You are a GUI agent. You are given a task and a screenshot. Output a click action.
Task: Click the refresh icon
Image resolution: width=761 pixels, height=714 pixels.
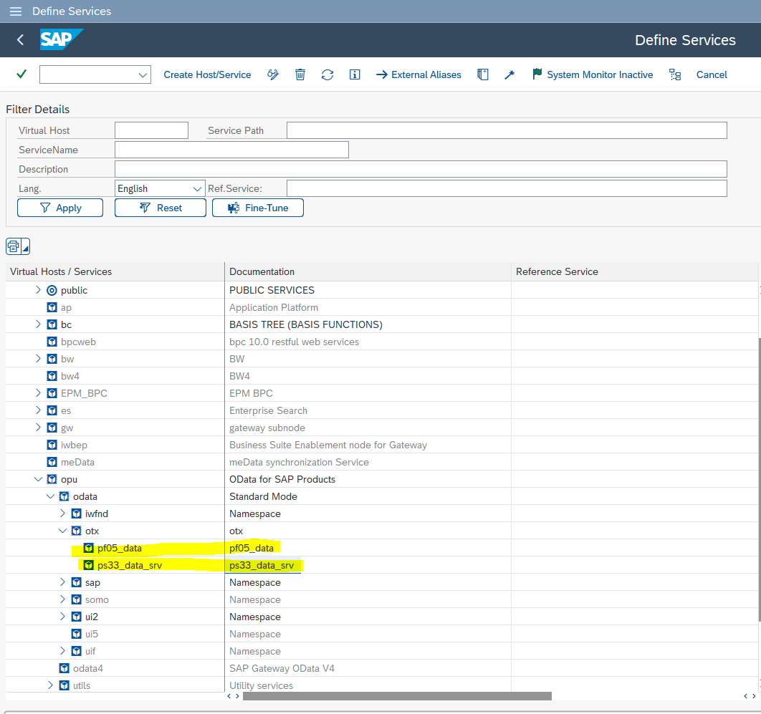[x=327, y=74]
